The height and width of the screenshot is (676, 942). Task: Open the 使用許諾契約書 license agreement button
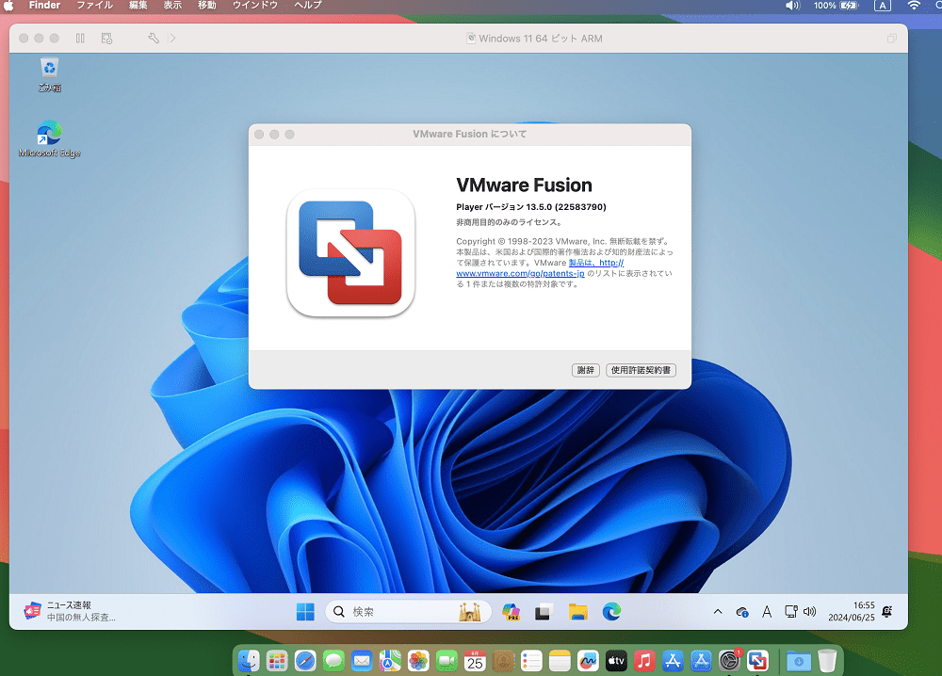[x=641, y=370]
